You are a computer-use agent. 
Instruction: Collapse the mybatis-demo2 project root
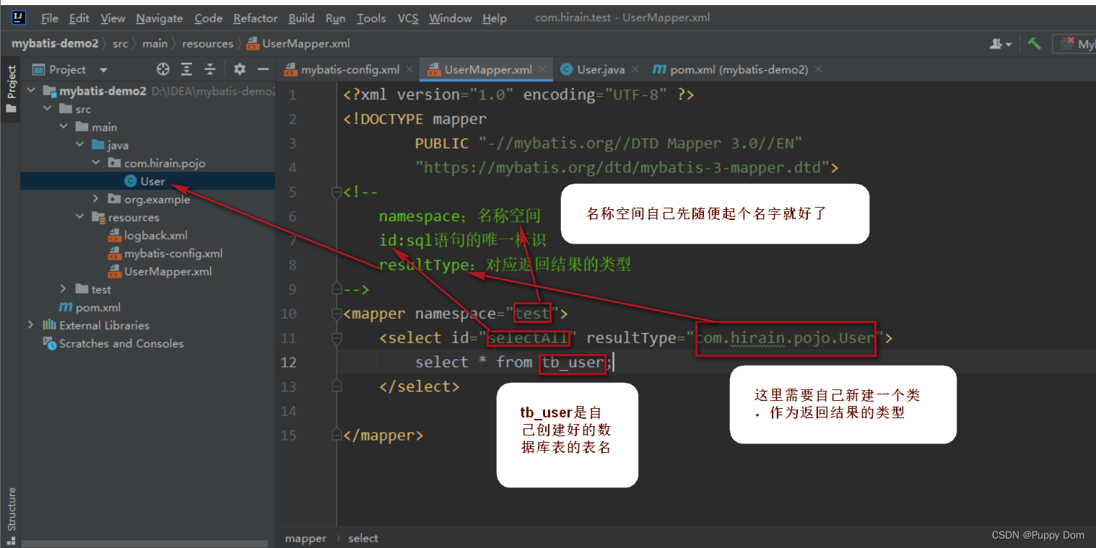[x=31, y=91]
